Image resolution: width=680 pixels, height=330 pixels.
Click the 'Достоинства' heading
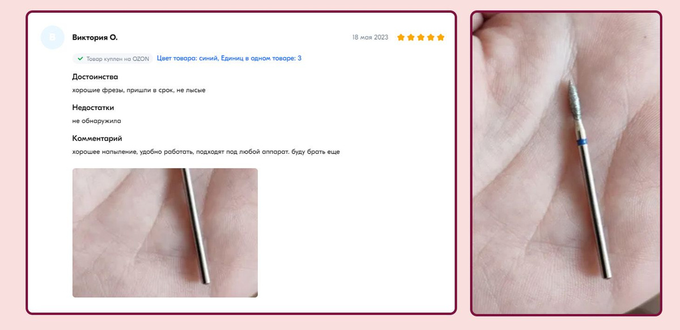(x=95, y=77)
